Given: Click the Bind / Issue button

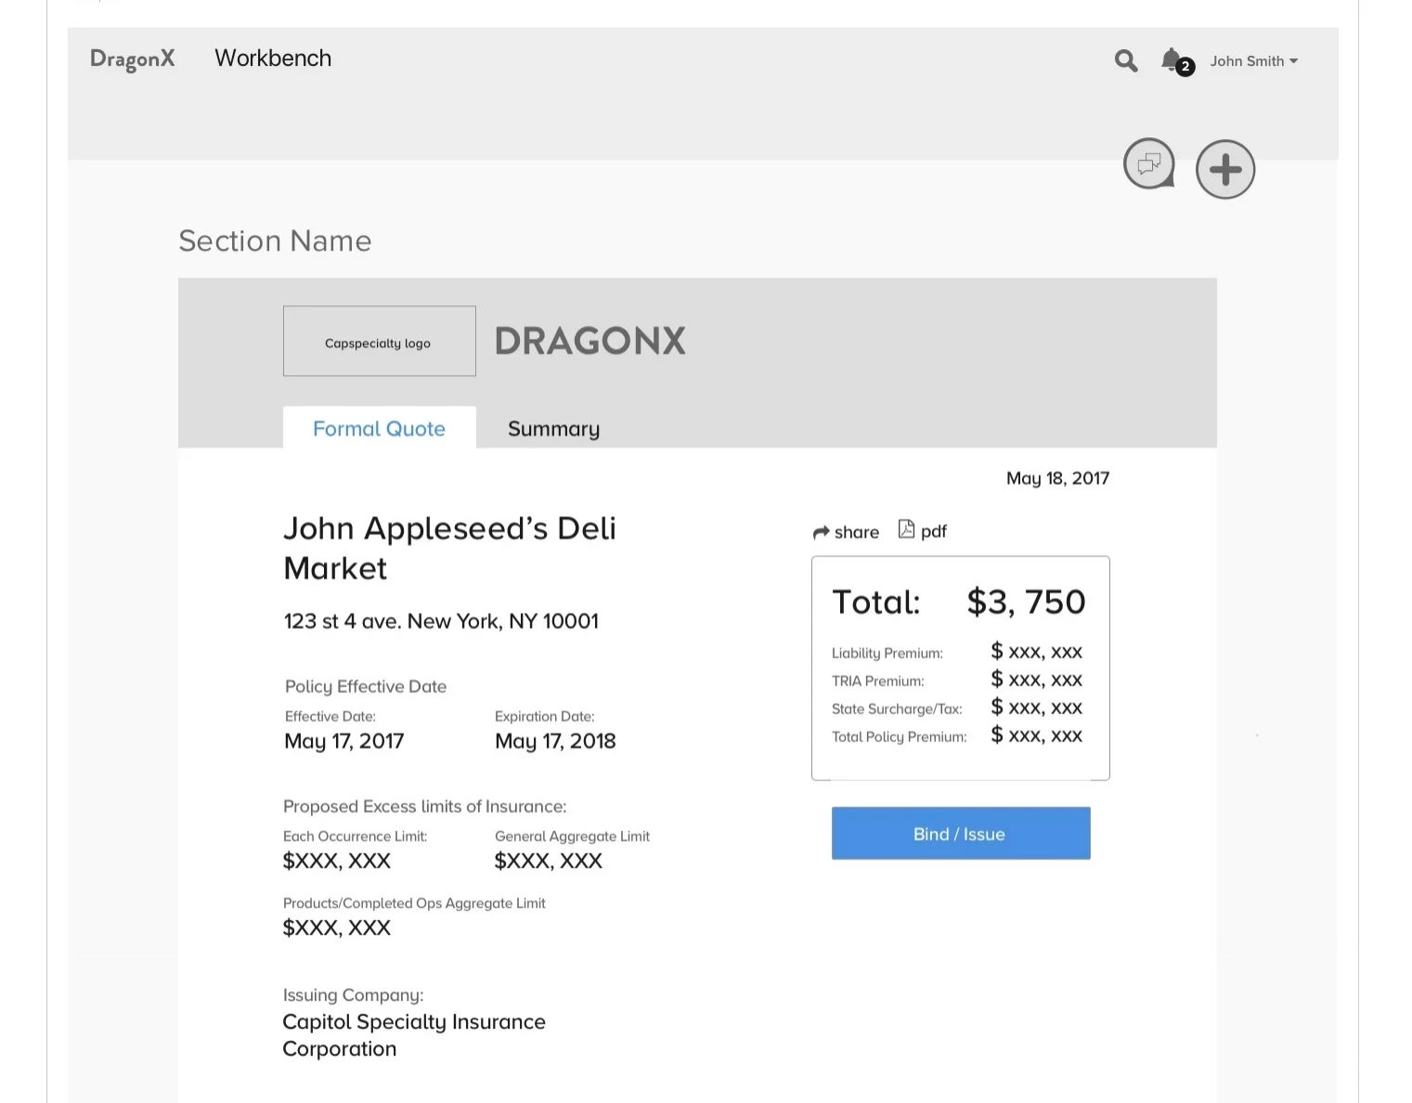Looking at the screenshot, I should tap(961, 834).
